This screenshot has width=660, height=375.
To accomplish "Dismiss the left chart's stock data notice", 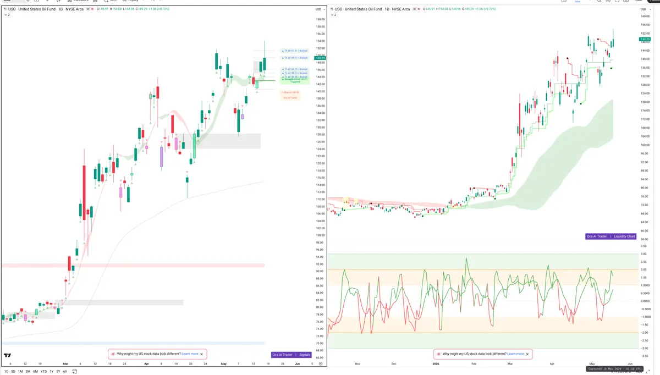I will pyautogui.click(x=202, y=354).
